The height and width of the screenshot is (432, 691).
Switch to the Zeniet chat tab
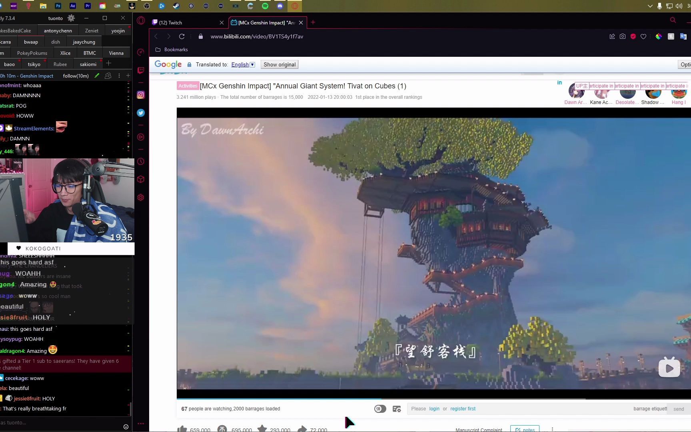click(92, 30)
